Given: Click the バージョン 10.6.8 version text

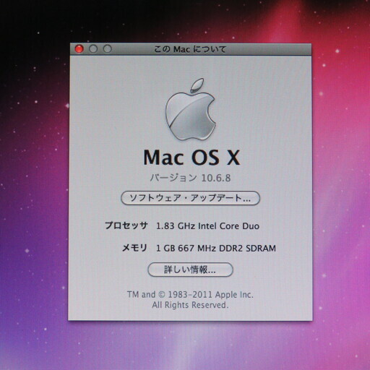Looking at the screenshot, I should point(190,178).
